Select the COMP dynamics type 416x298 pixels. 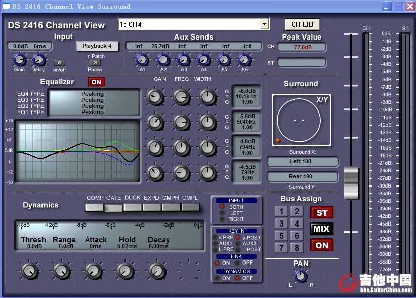pyautogui.click(x=94, y=207)
